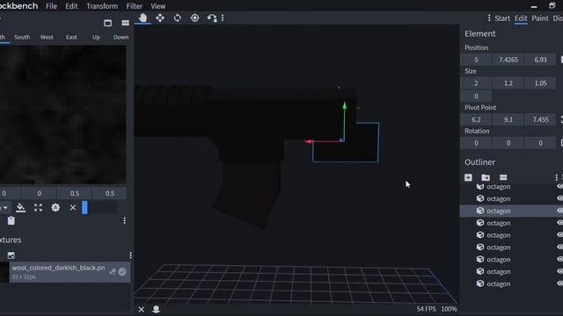The width and height of the screenshot is (563, 316).
Task: Click the import texture icon
Action: [x=11, y=255]
